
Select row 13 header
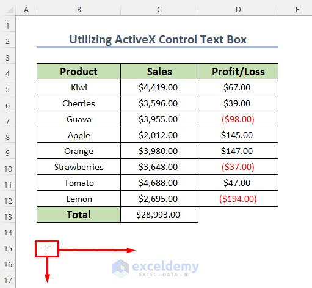click(x=8, y=216)
